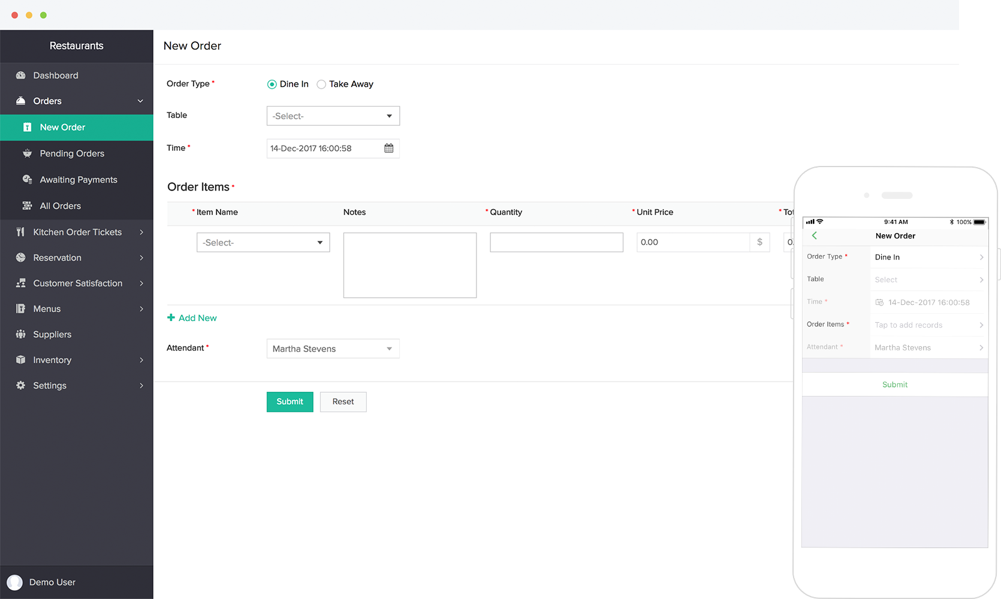
Task: Click the Notes text area
Action: (x=410, y=265)
